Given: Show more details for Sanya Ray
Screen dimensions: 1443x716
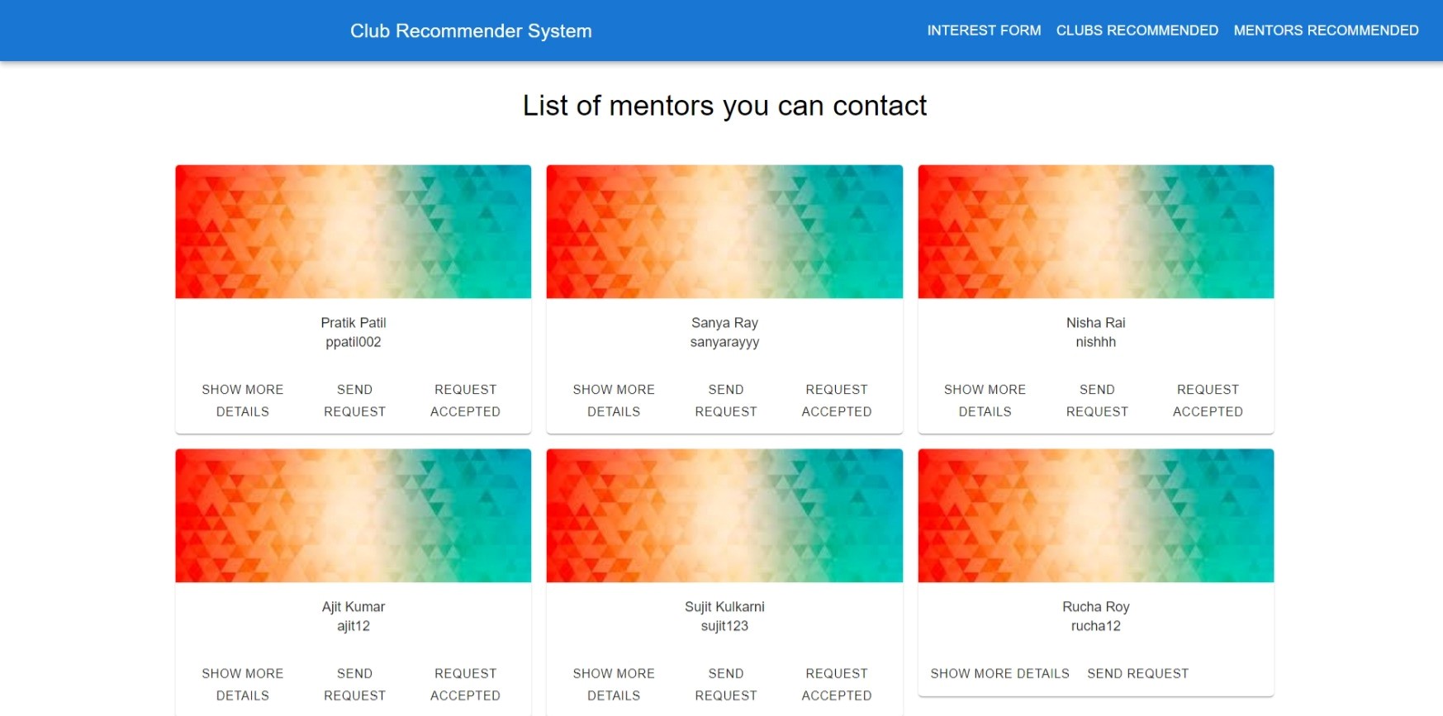Looking at the screenshot, I should coord(614,401).
